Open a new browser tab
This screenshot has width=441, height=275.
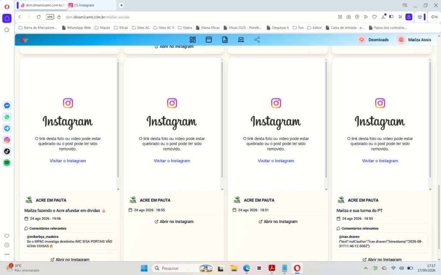(121, 5)
